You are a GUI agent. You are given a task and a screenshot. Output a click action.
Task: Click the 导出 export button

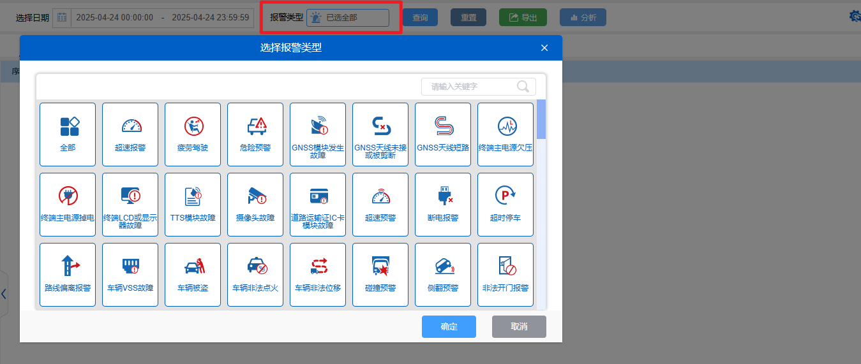(x=523, y=18)
